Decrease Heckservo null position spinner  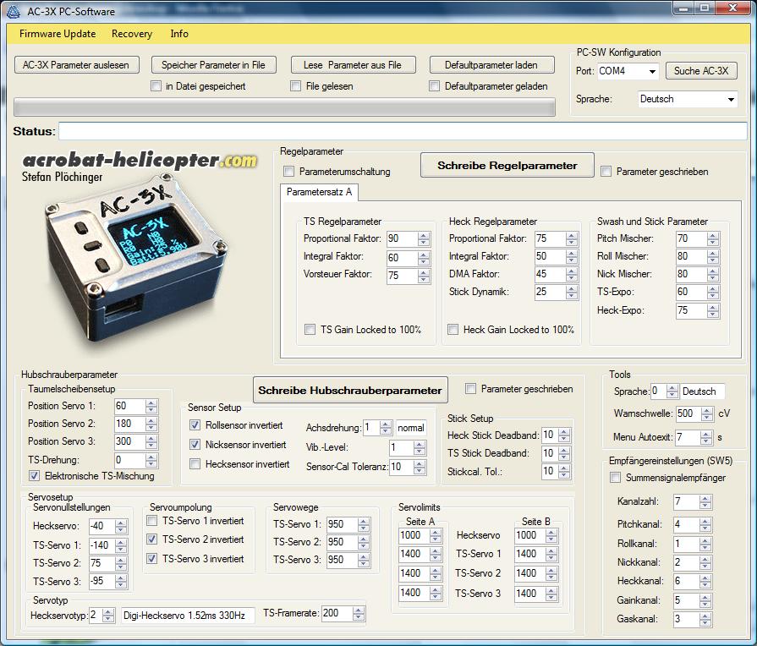[x=121, y=530]
